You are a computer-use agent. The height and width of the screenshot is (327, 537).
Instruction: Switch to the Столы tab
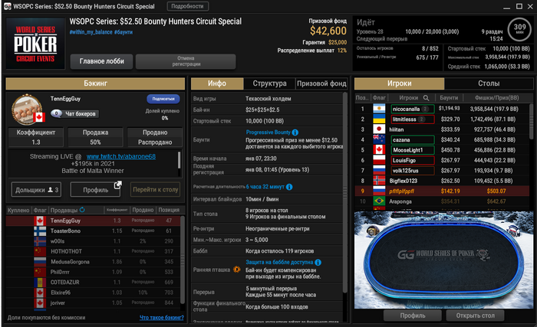tap(489, 83)
